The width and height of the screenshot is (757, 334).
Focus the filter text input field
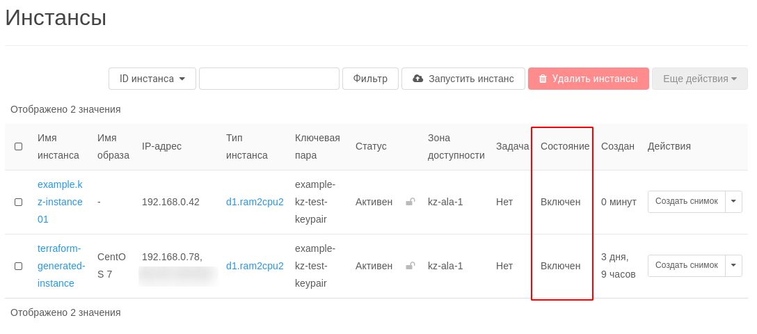click(x=269, y=79)
